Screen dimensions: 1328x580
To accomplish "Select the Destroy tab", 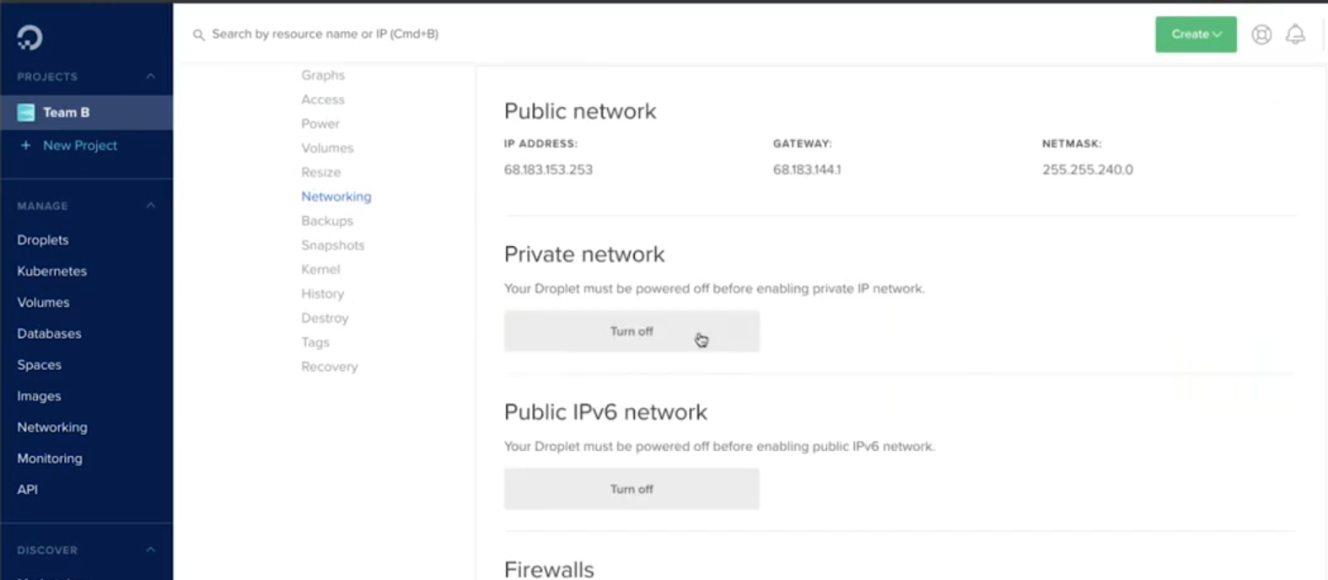I will (325, 318).
